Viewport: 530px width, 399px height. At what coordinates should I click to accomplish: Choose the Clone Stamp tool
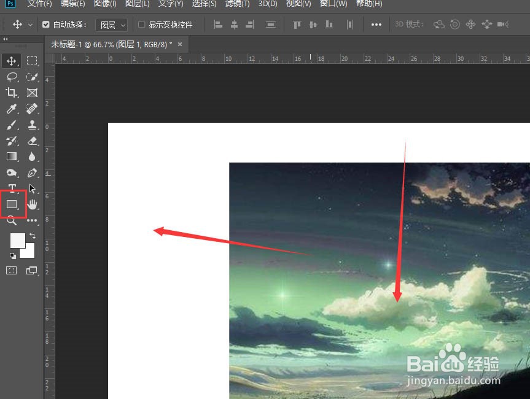coord(32,125)
